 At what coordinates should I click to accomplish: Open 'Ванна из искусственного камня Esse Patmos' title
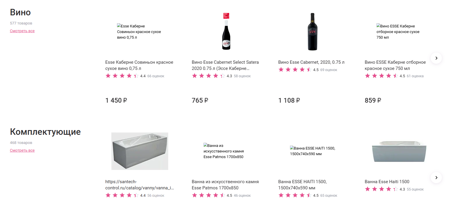click(x=225, y=185)
